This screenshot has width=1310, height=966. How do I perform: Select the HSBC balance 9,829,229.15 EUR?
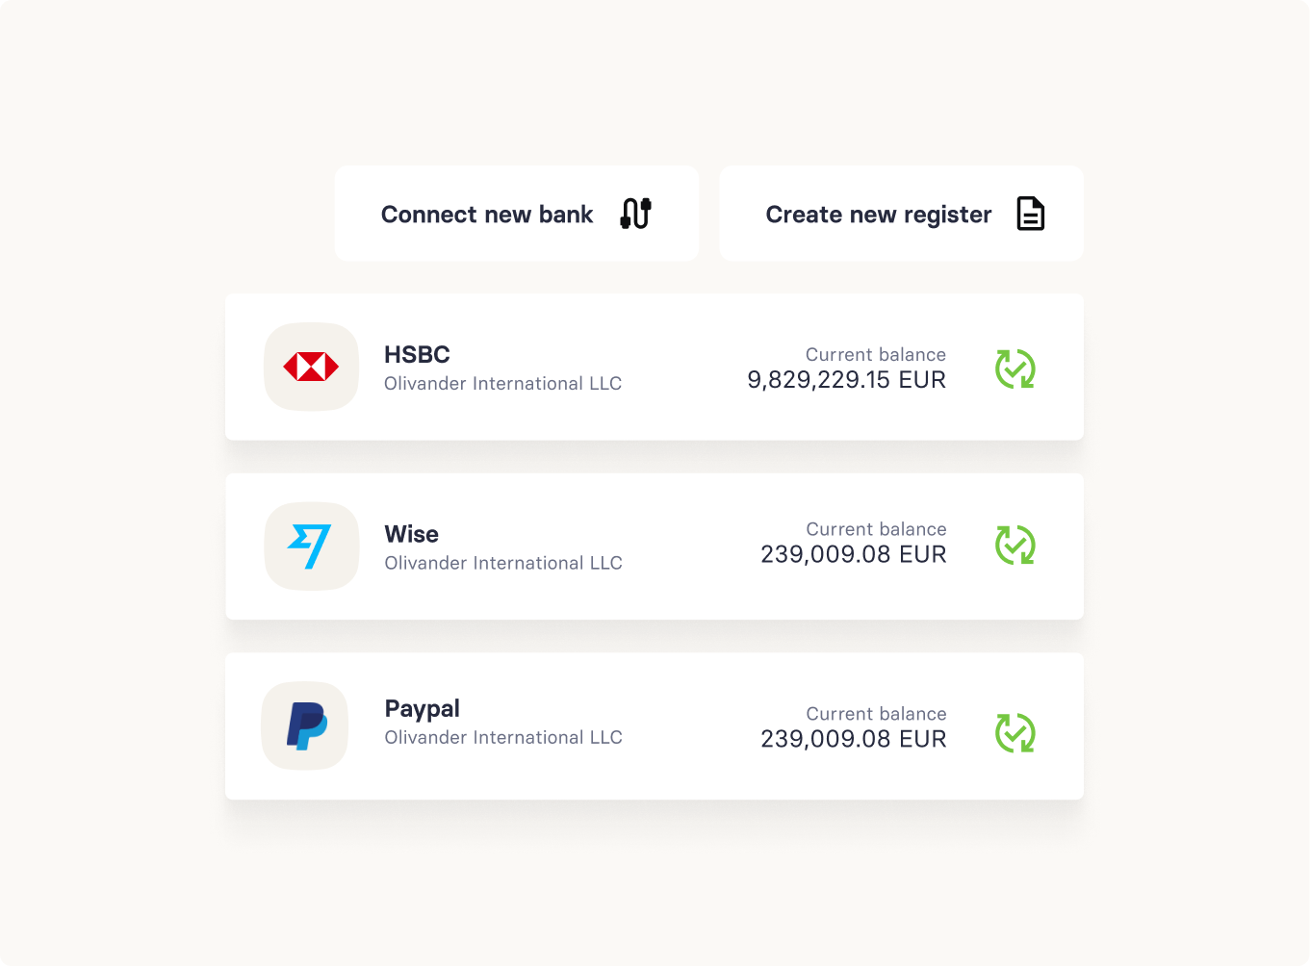click(847, 380)
